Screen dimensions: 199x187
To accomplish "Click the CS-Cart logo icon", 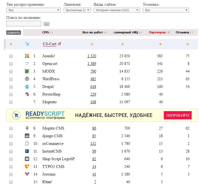I will tap(27, 44).
